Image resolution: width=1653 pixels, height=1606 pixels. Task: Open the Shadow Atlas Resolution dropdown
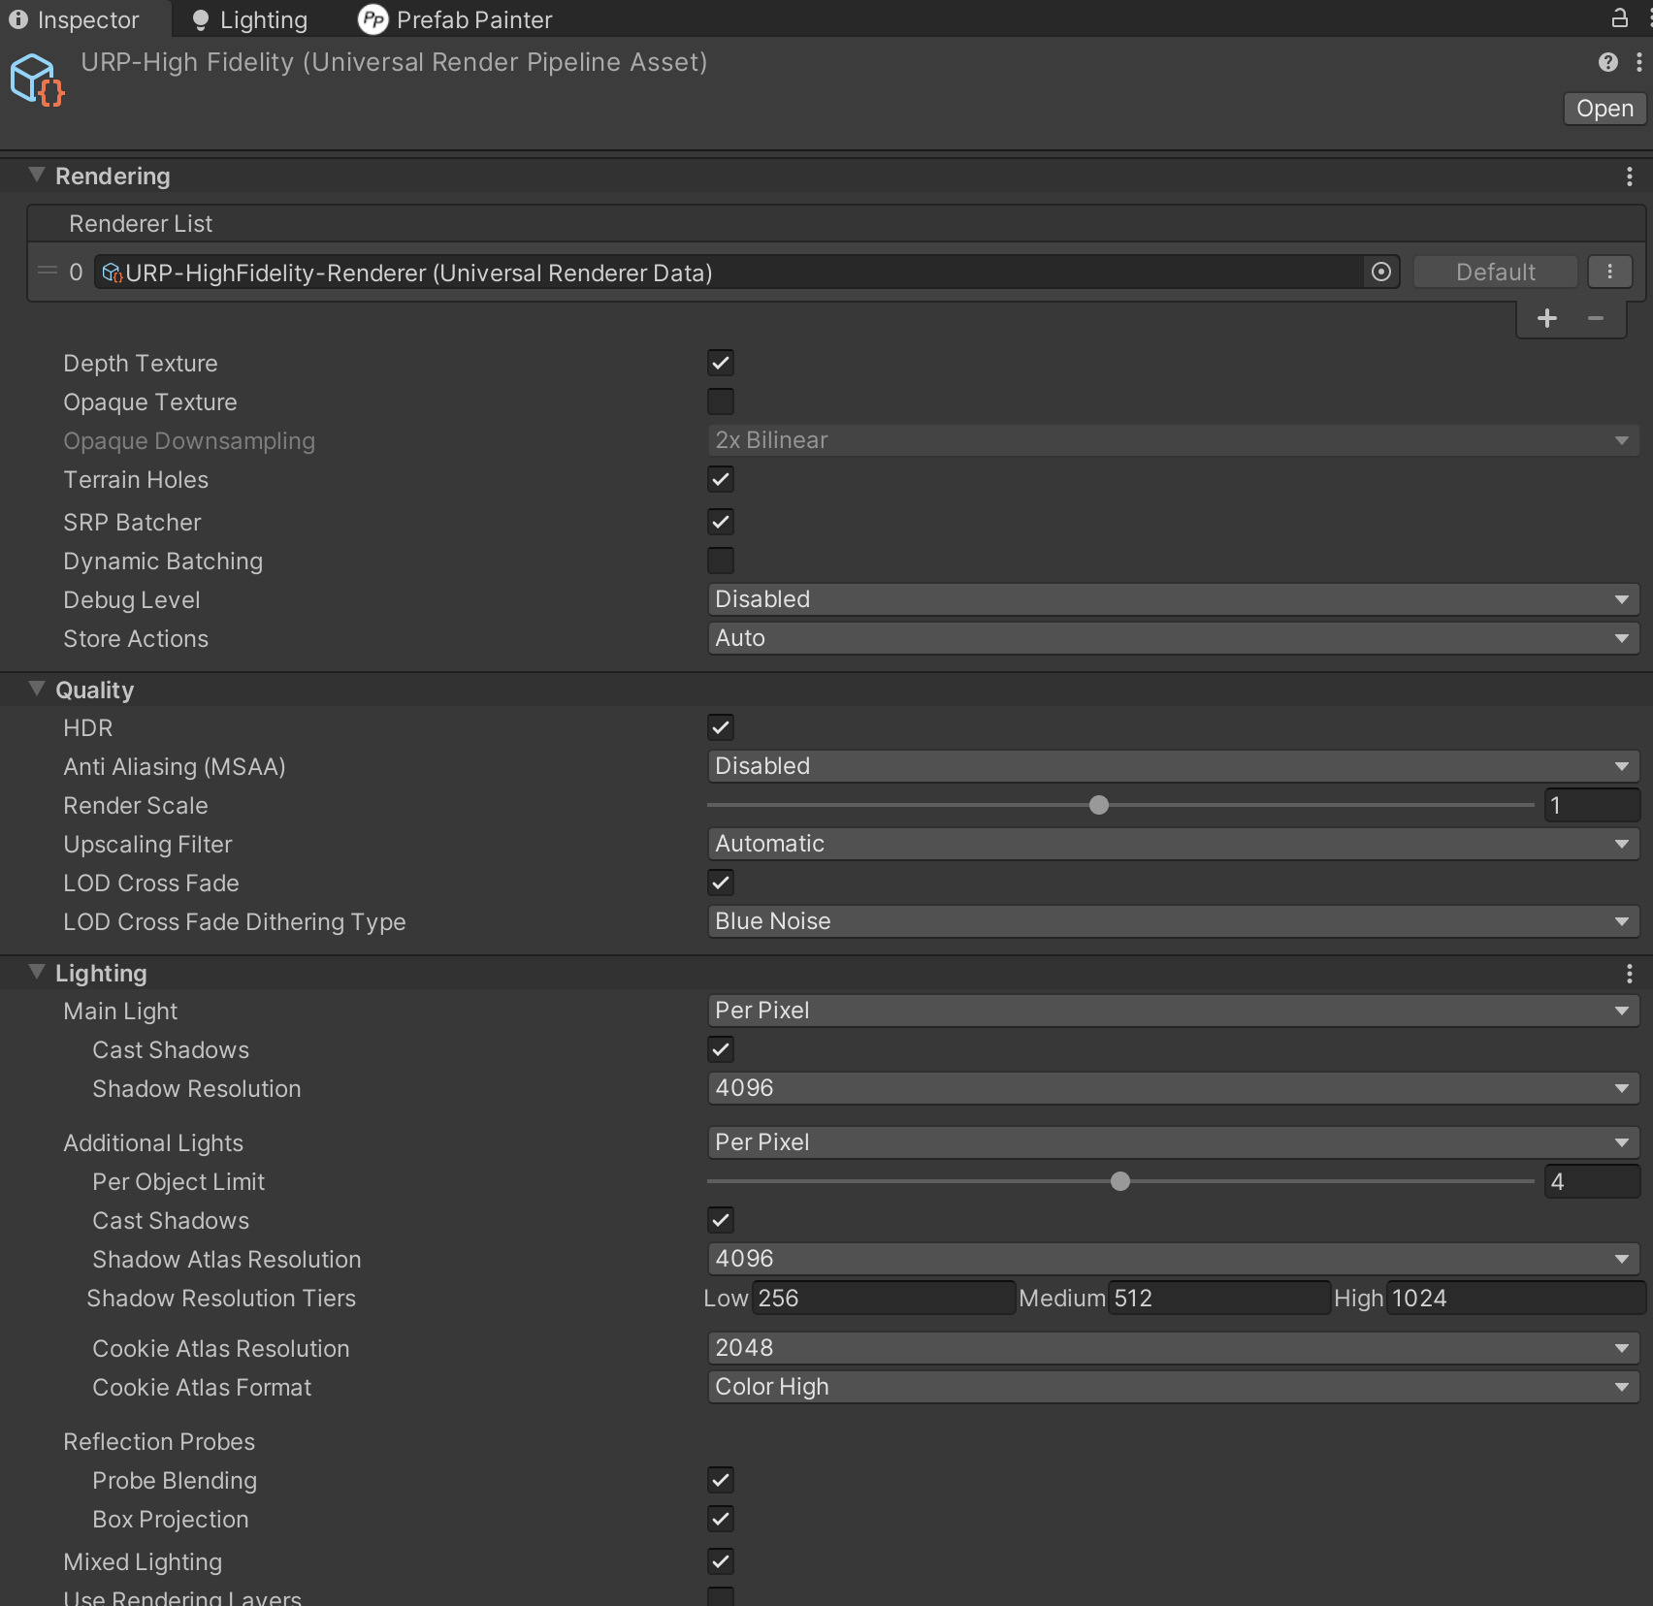point(1174,1259)
